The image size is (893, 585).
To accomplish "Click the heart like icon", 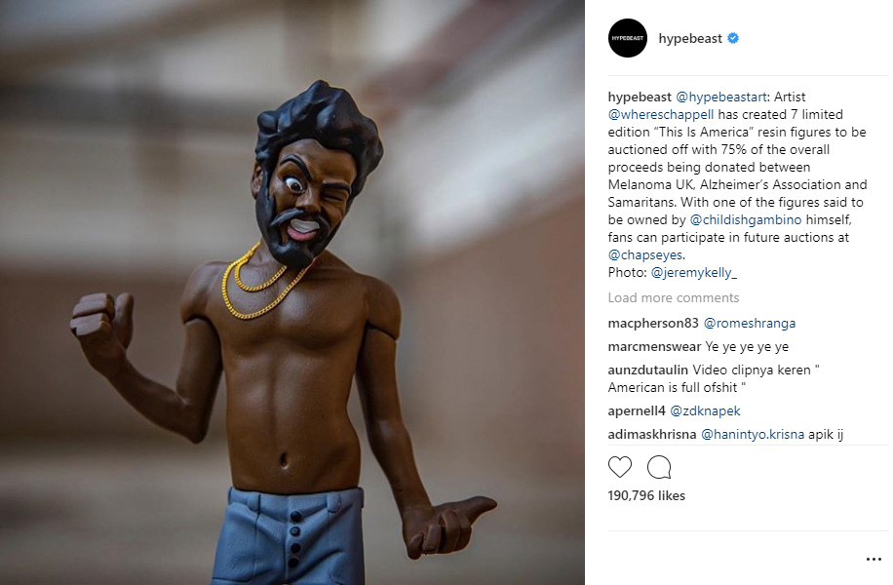I will (x=620, y=467).
